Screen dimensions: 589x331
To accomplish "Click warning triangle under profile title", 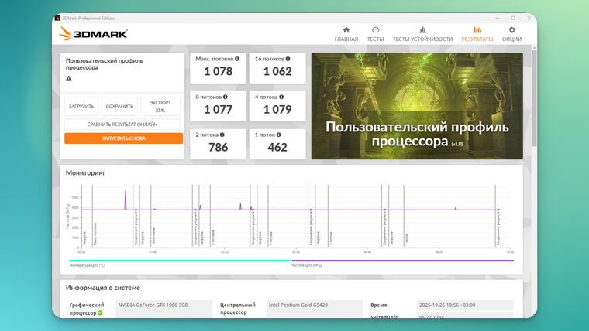I will pos(69,78).
